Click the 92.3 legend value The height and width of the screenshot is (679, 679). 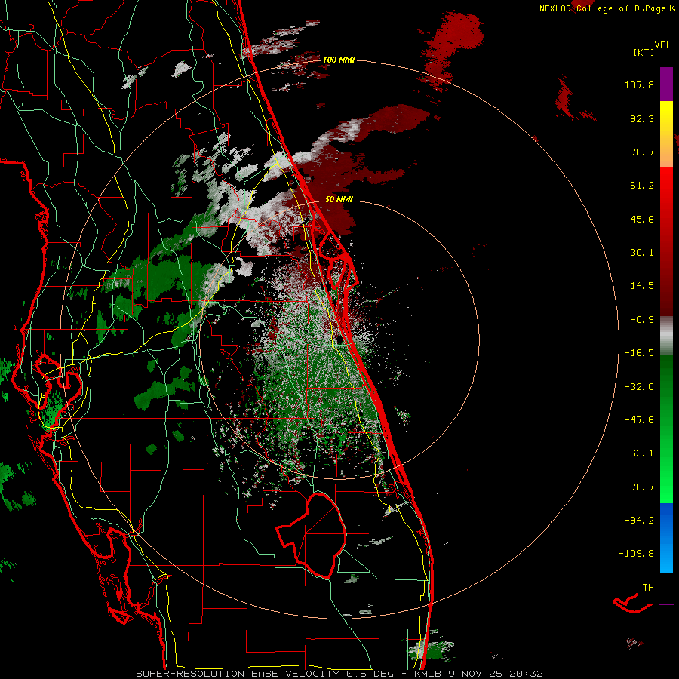click(x=642, y=118)
